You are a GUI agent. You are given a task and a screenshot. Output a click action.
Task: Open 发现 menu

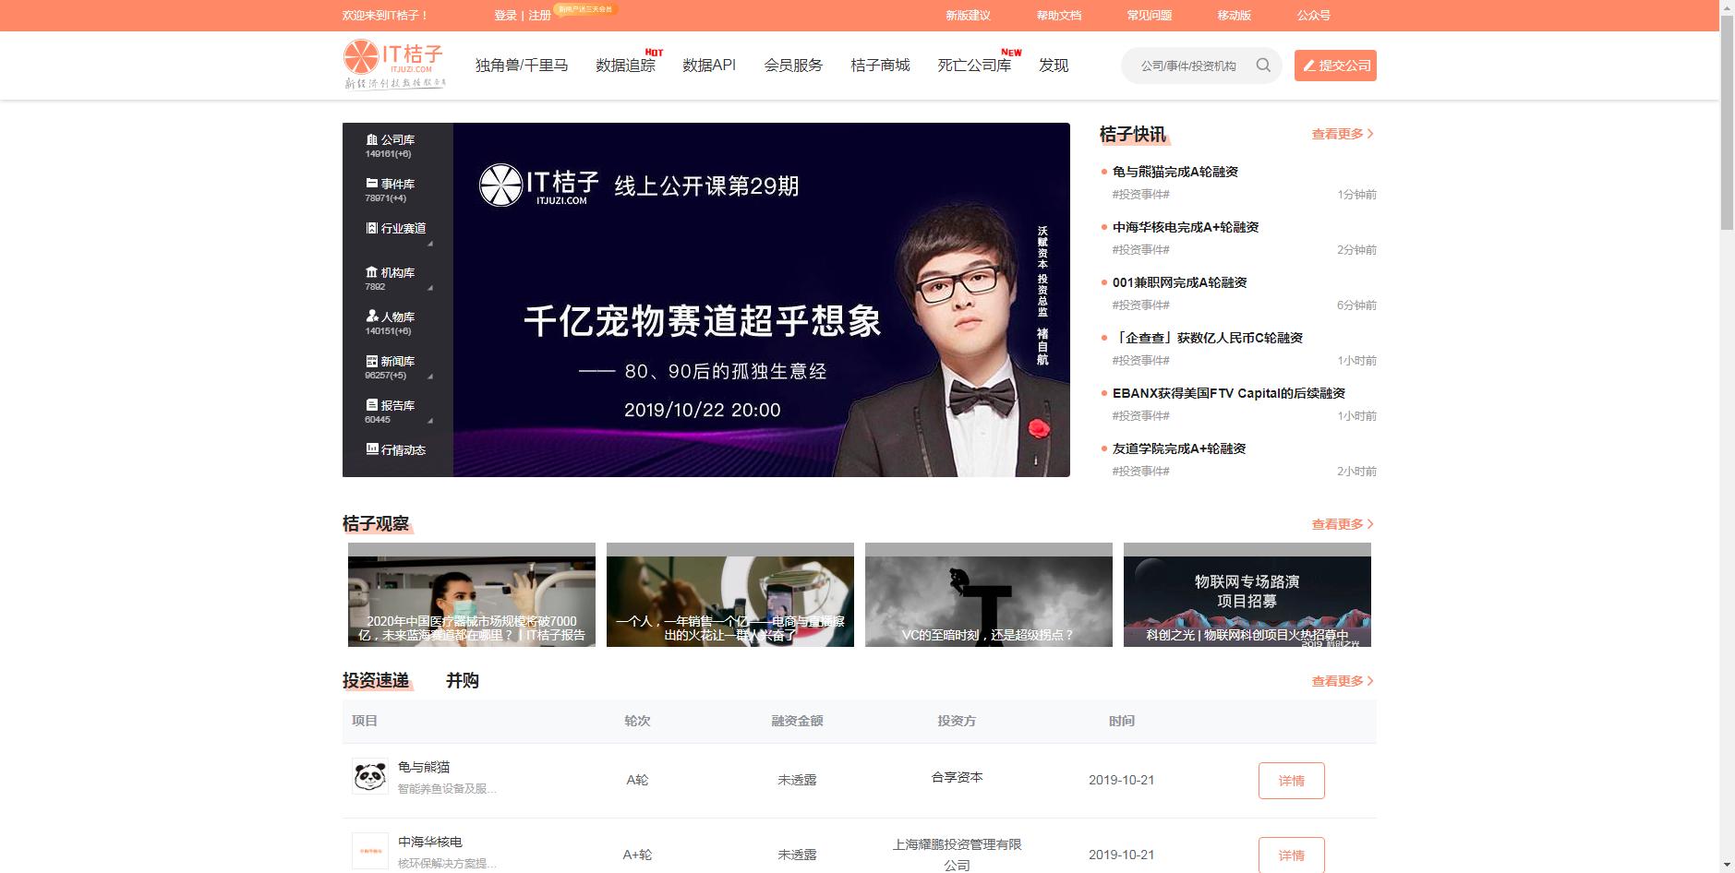tap(1054, 66)
